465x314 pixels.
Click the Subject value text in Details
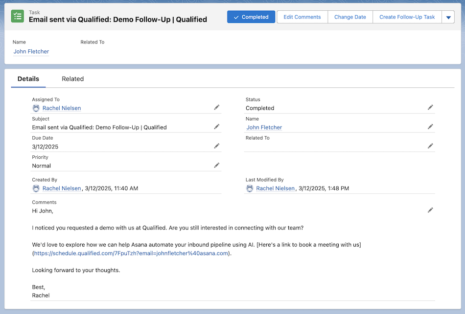coord(99,127)
